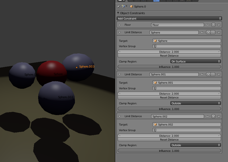Move the Sphere.002 constraint up
The width and height of the screenshot is (228, 162).
213,116
